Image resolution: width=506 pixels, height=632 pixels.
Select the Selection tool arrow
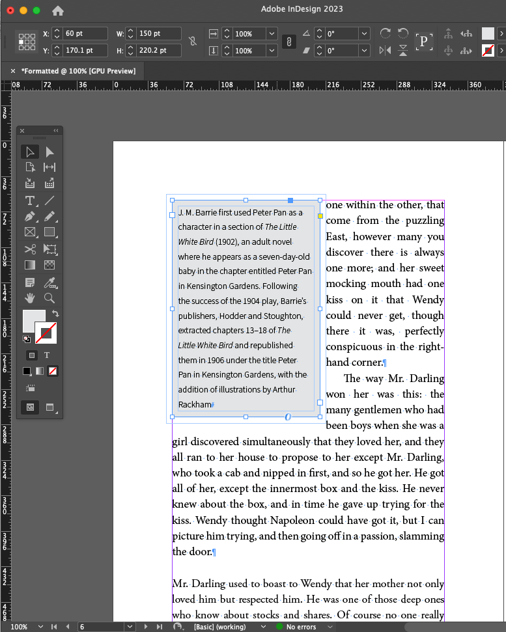(30, 152)
